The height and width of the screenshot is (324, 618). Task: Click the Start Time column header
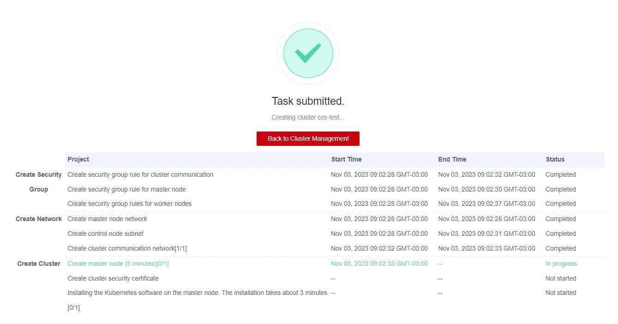pos(346,159)
